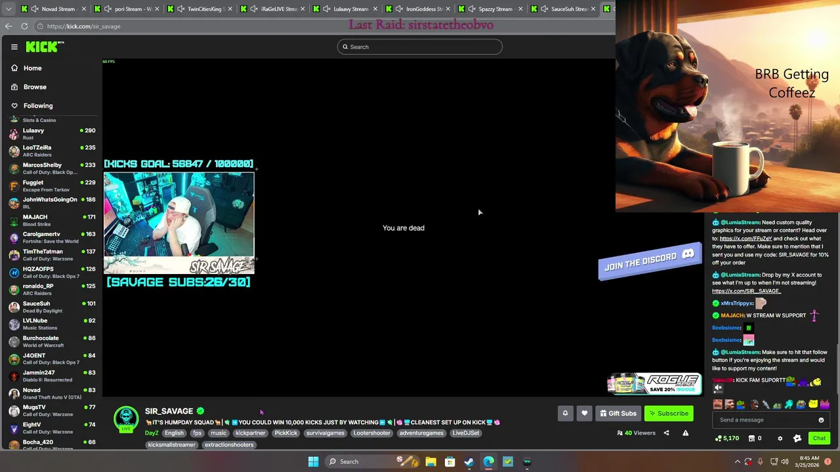Click the shop icon next to 0
The width and height of the screenshot is (840, 472).
[750, 439]
